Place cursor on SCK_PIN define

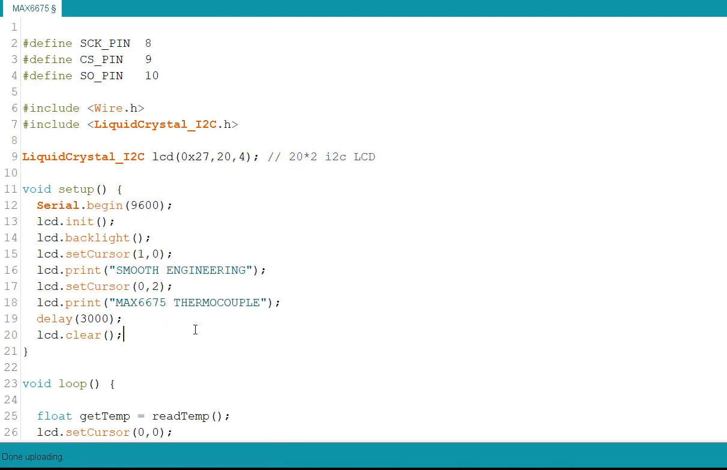104,43
